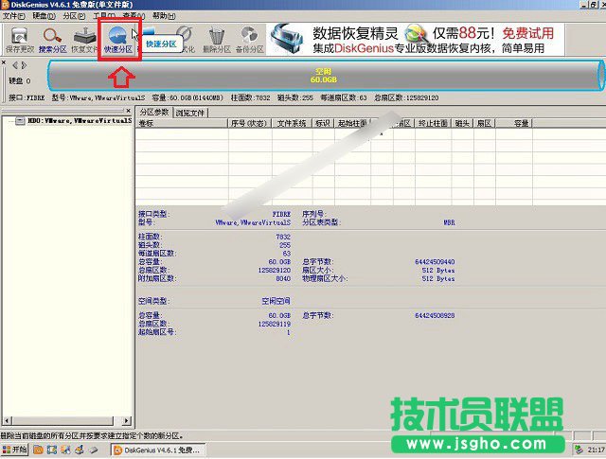Click the 格式化 (Format) toolbar icon
The height and width of the screenshot is (459, 606).
(186, 40)
